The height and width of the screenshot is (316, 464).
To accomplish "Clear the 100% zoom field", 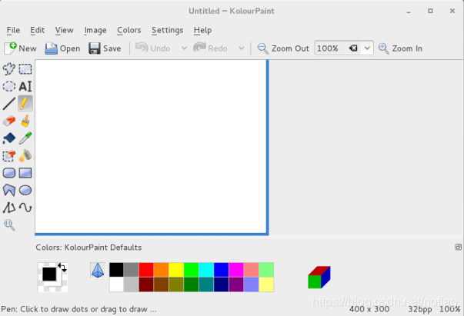I will (x=353, y=48).
